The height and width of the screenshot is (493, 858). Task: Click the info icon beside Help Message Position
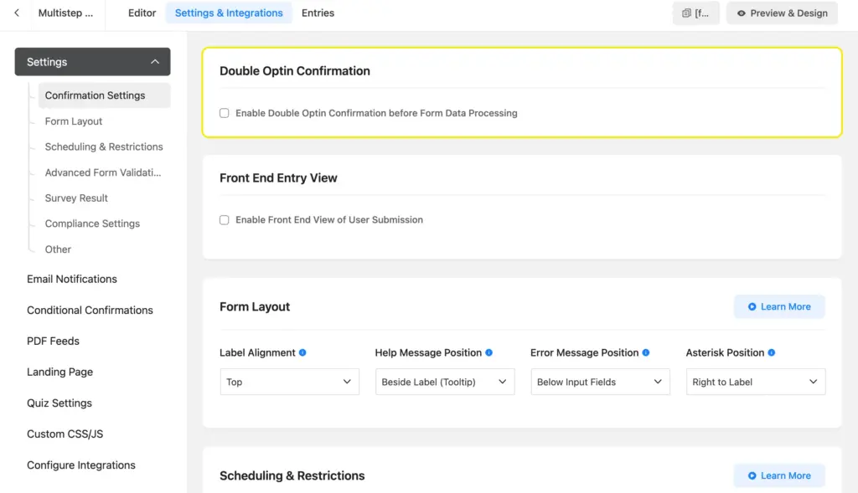point(489,353)
